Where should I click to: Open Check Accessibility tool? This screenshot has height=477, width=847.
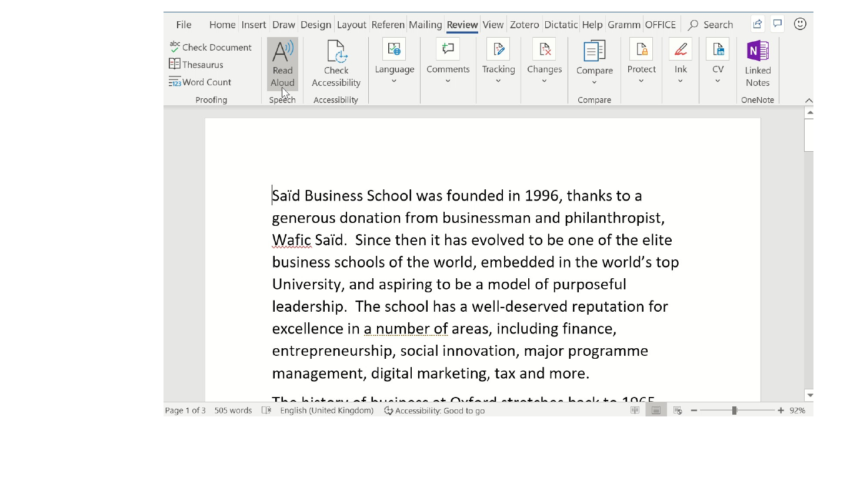point(336,64)
